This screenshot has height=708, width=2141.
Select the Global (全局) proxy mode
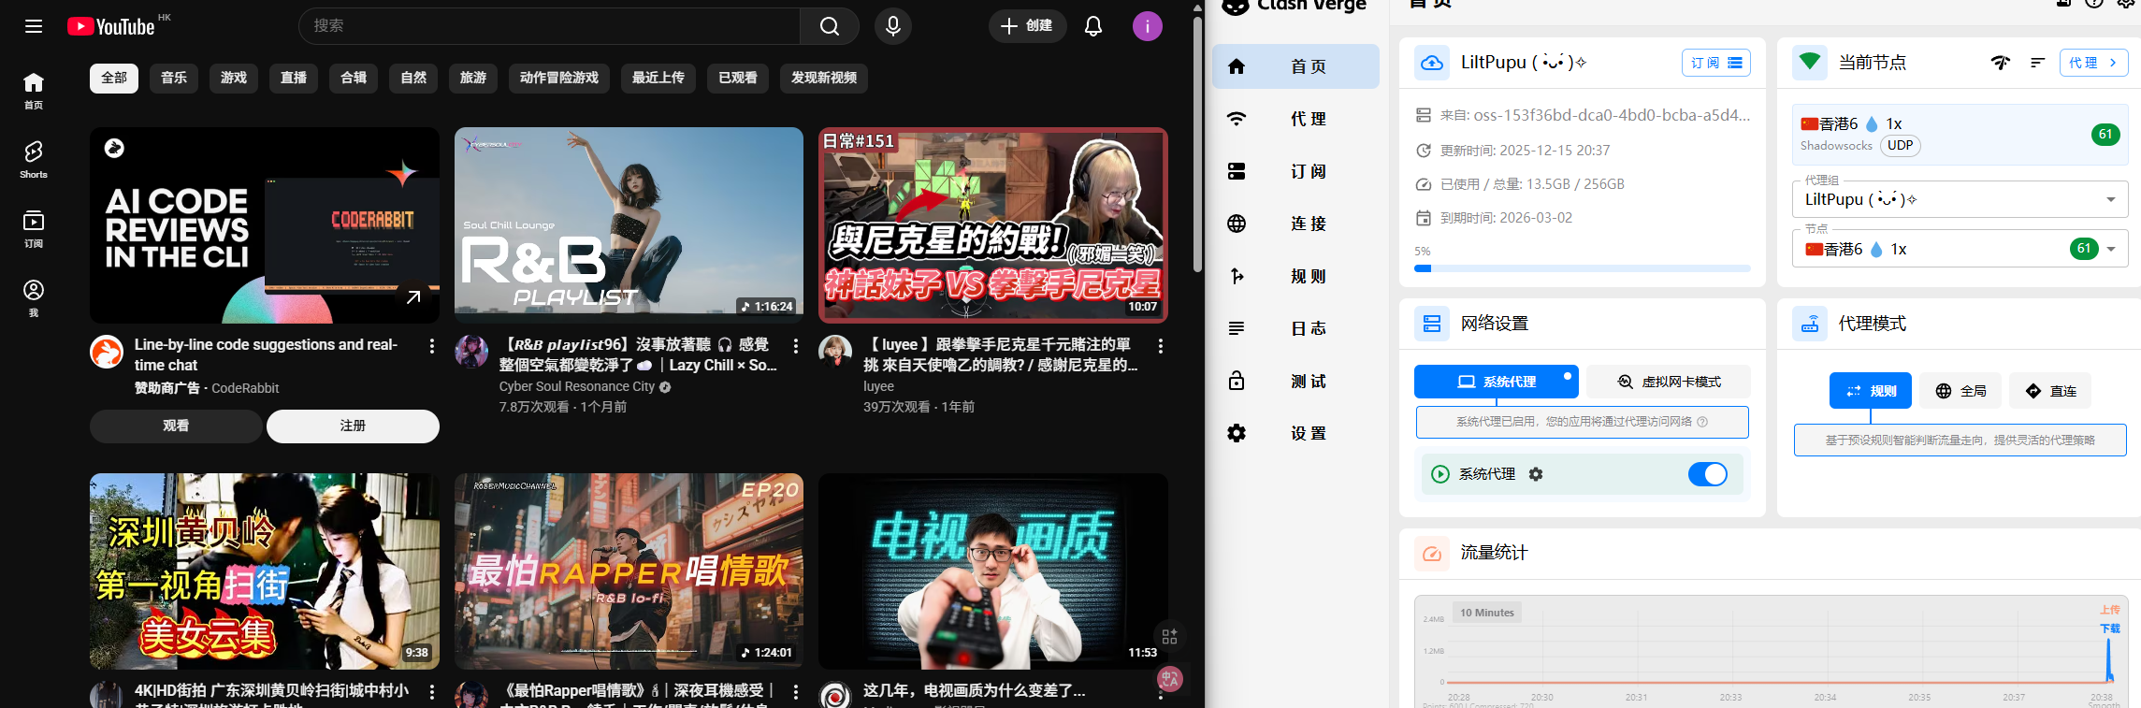1960,391
